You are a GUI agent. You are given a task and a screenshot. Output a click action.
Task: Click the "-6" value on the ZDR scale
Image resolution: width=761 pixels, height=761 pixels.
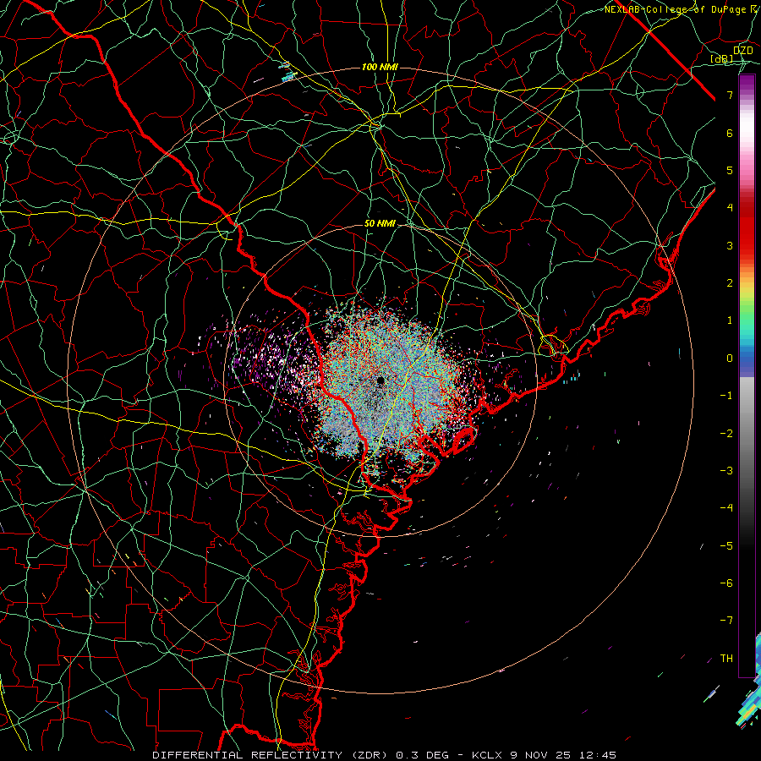[x=726, y=583]
